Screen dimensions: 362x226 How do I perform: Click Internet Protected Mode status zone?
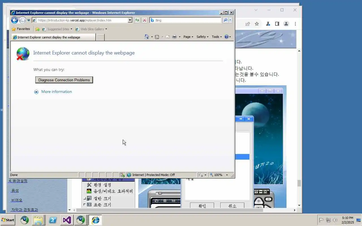(161, 175)
